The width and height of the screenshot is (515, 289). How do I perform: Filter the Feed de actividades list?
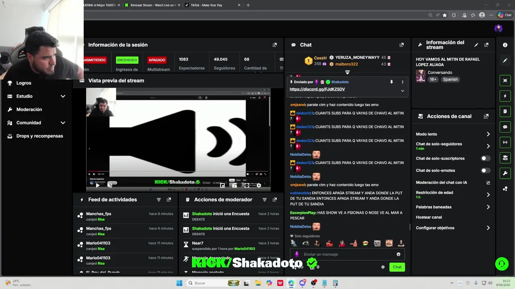pos(159,199)
